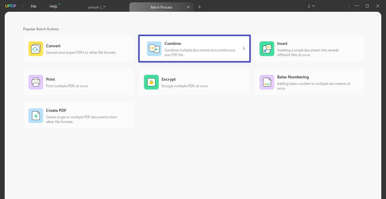Open the Convert batch action title

pos(53,46)
